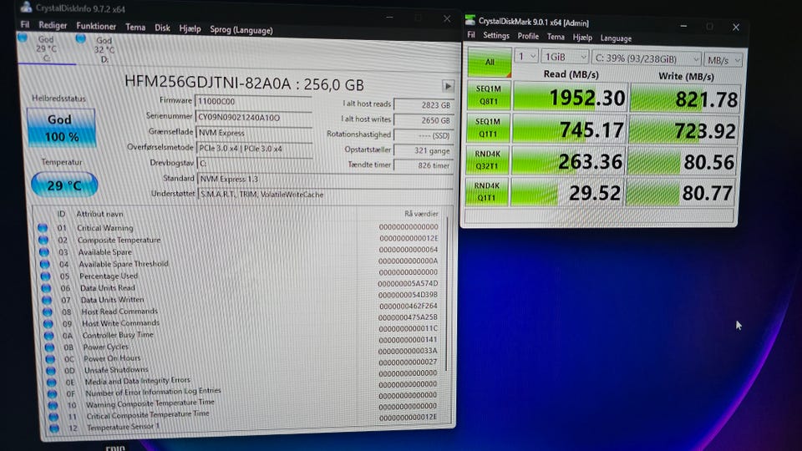Run the RND4K Q32T1 benchmark
The width and height of the screenshot is (802, 451).
487,160
